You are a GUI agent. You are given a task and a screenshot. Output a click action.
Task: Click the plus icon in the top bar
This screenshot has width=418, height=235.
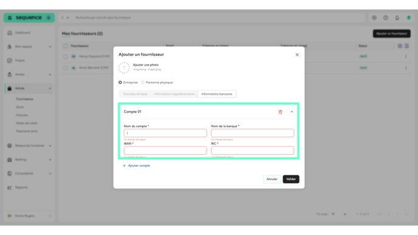374,18
